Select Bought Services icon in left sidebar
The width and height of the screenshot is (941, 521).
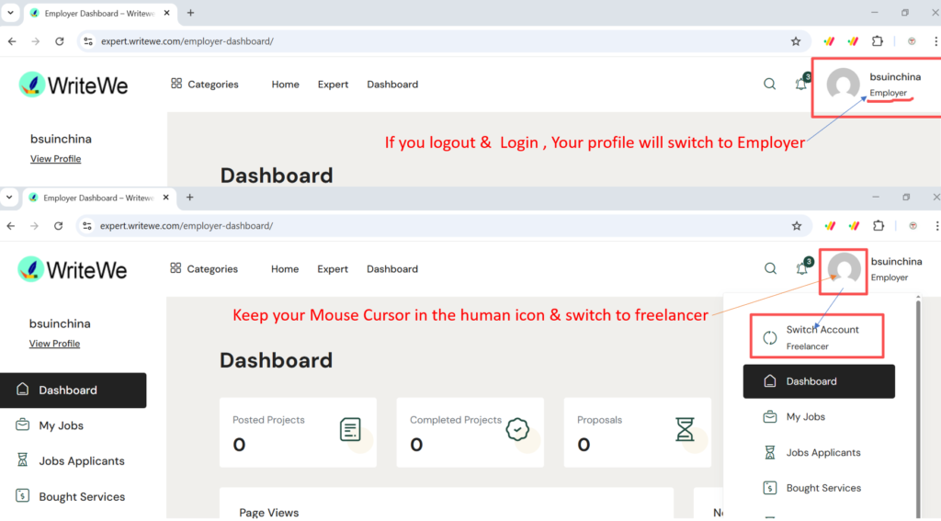22,496
